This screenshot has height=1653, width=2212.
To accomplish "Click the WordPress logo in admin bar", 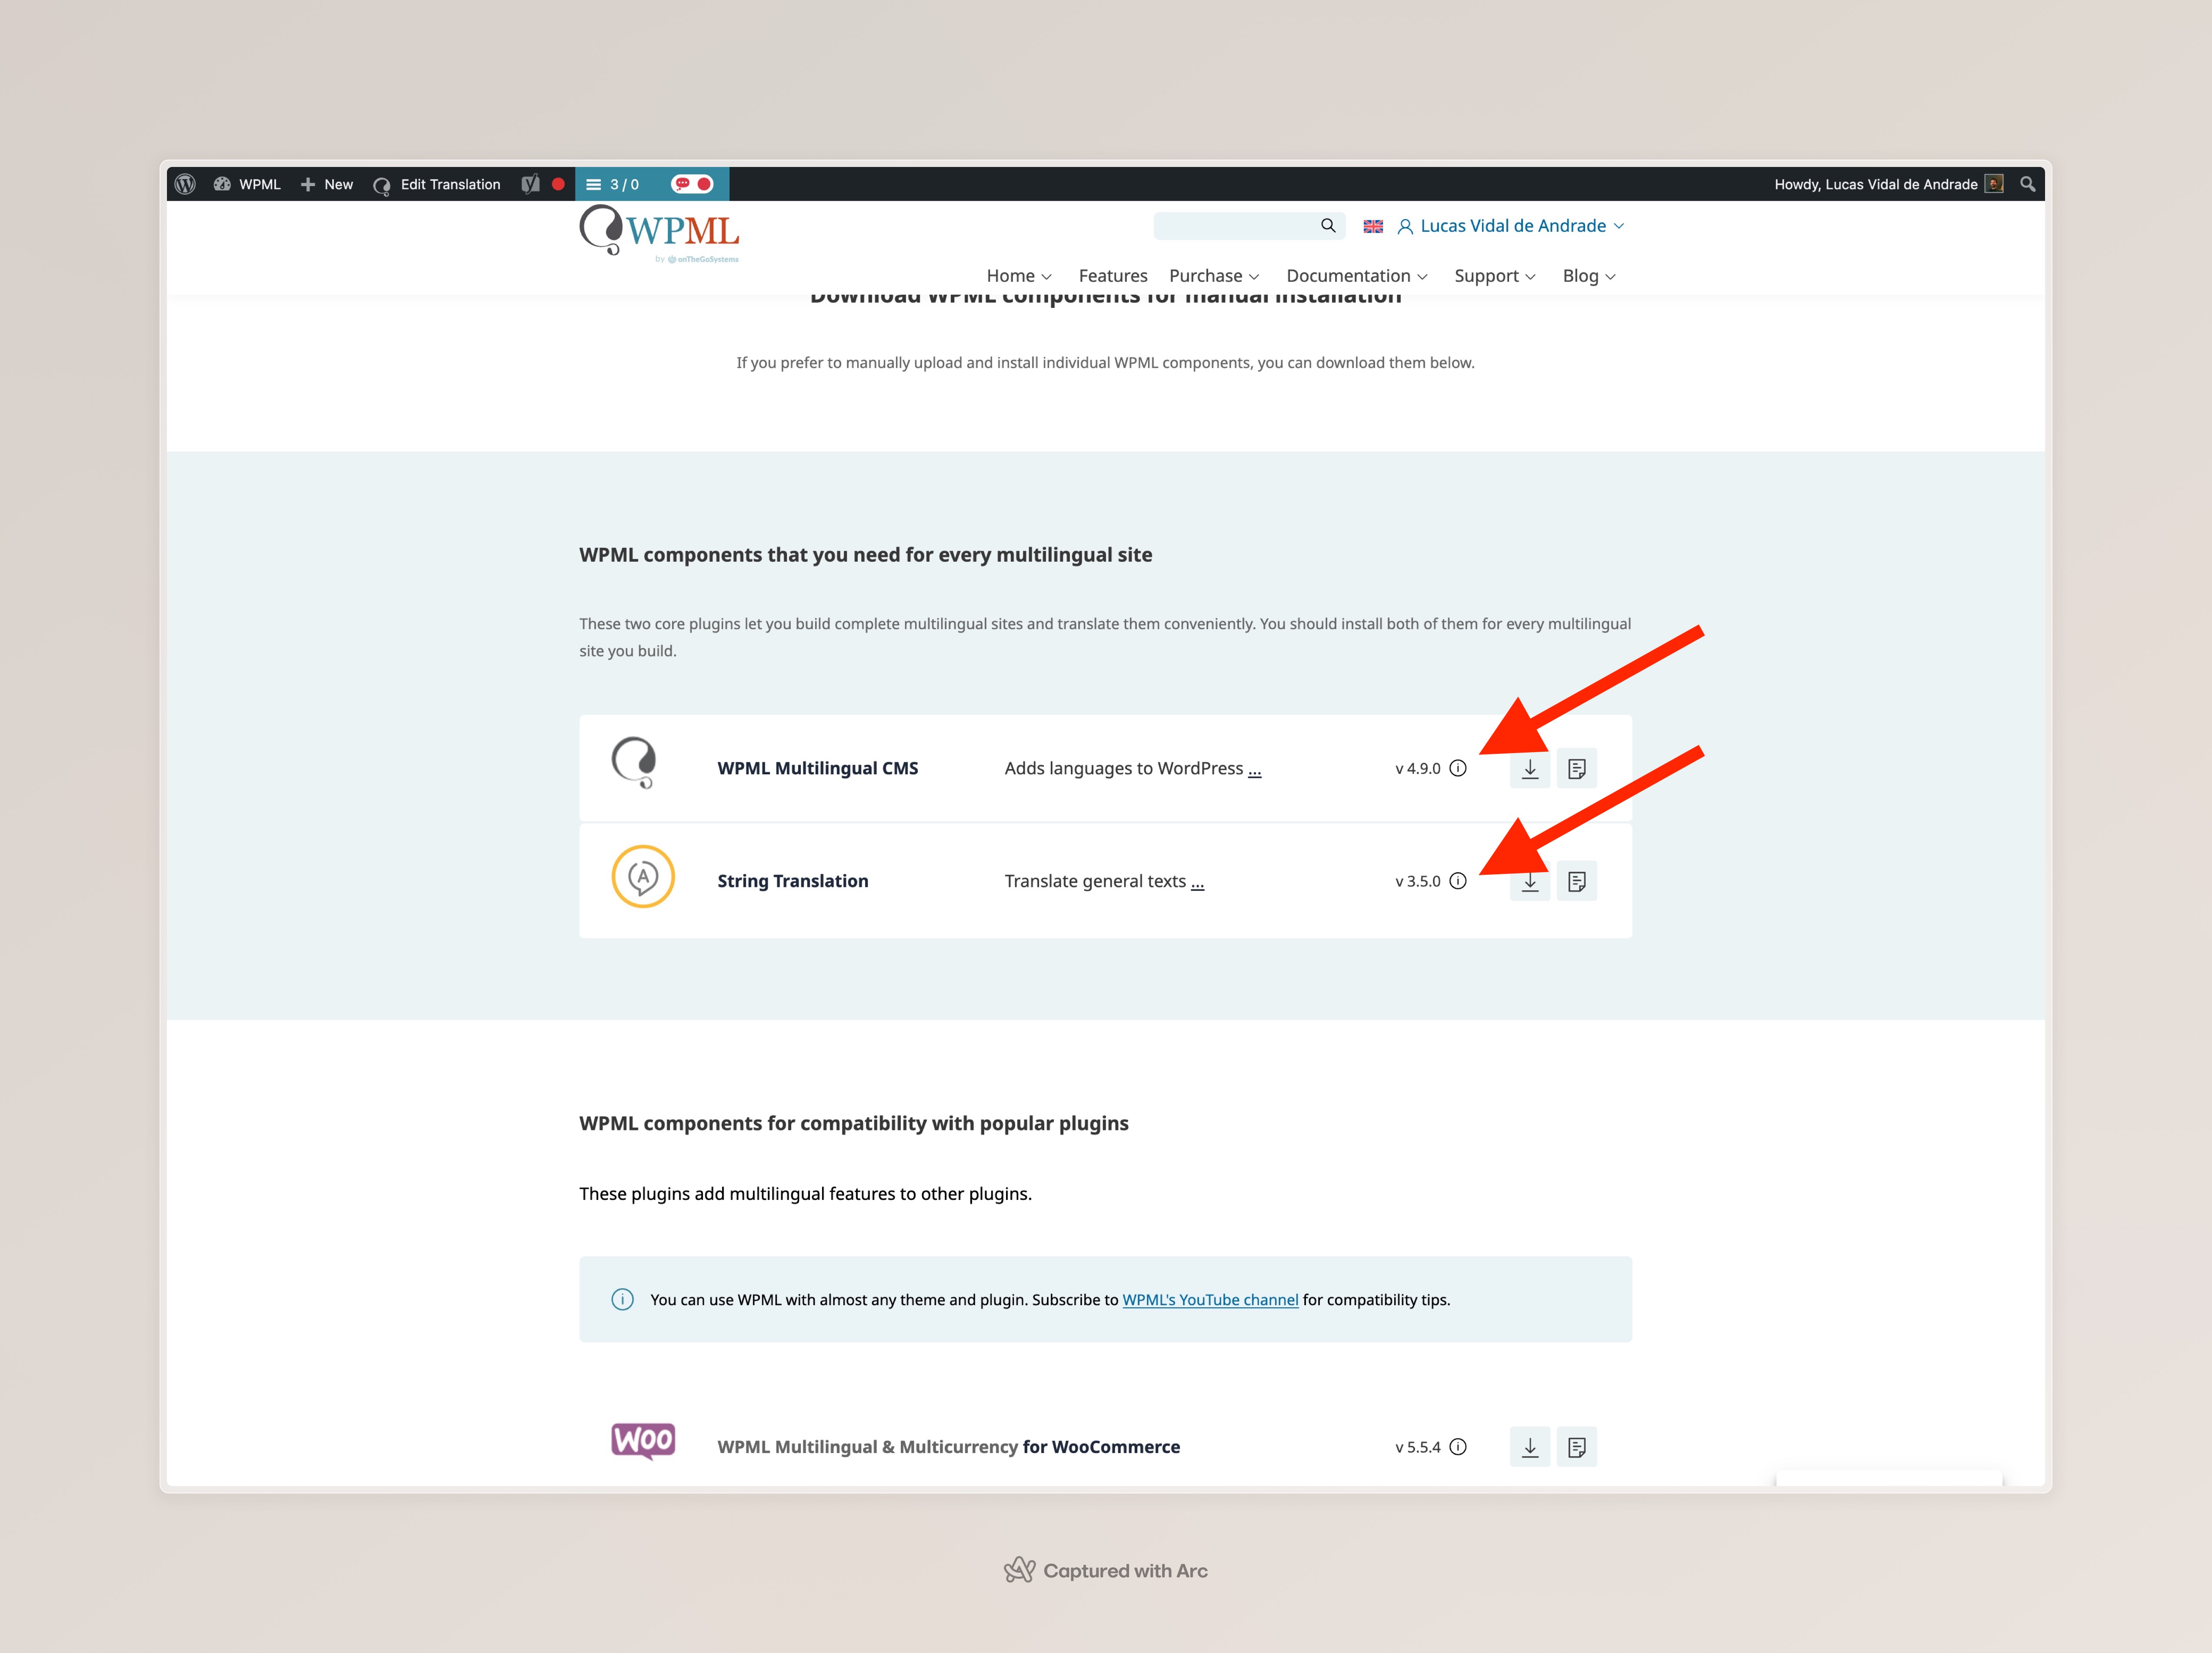I will 185,184.
